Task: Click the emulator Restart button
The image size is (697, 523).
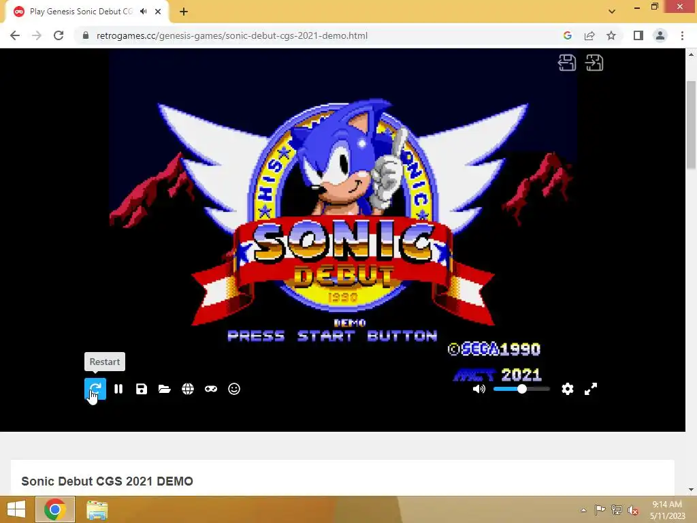Action: click(x=95, y=389)
